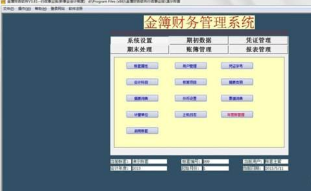Screen dimensions: 311x191
Task: Click the 当前日期 date field
Action: pyautogui.click(x=277, y=169)
